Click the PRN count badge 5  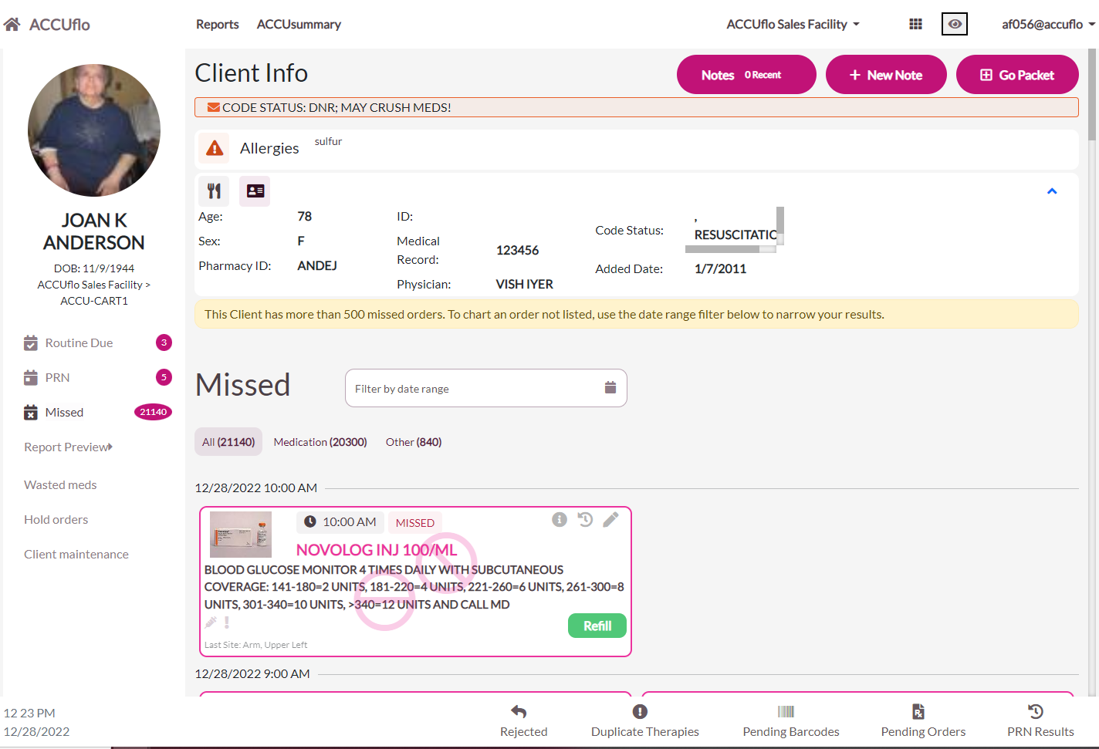(164, 377)
